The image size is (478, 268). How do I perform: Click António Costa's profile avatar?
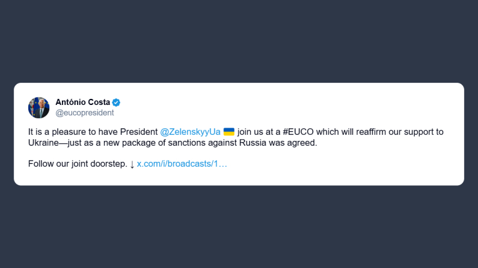pos(38,107)
